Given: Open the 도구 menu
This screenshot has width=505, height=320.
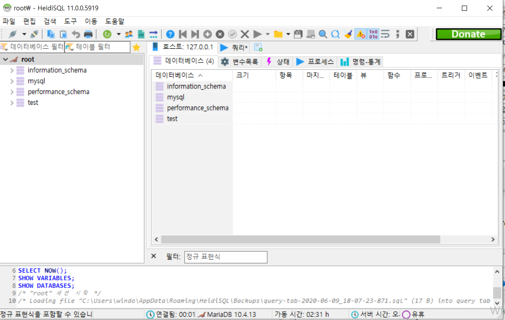Looking at the screenshot, I should click(70, 21).
